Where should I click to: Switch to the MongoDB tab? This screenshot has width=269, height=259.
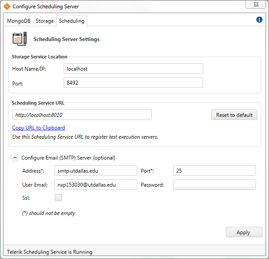(x=20, y=21)
